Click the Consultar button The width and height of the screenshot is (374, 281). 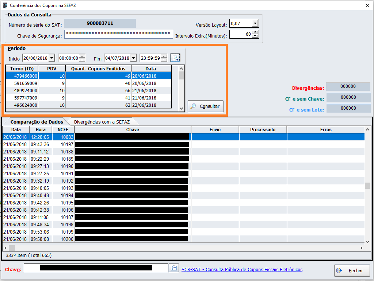click(206, 106)
